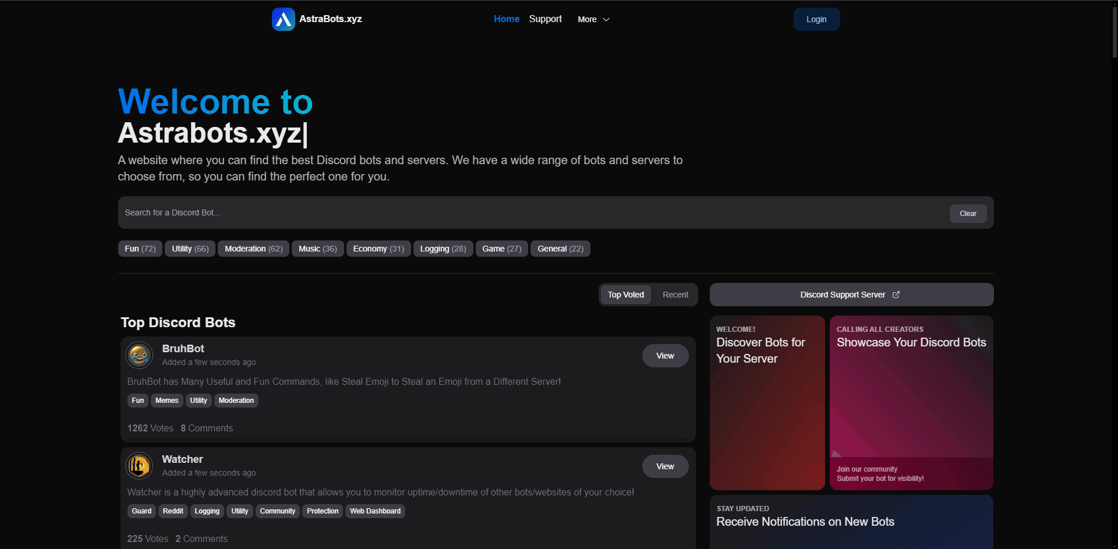Open the Watcher title link
Viewport: 1118px width, 549px height.
[x=182, y=459]
